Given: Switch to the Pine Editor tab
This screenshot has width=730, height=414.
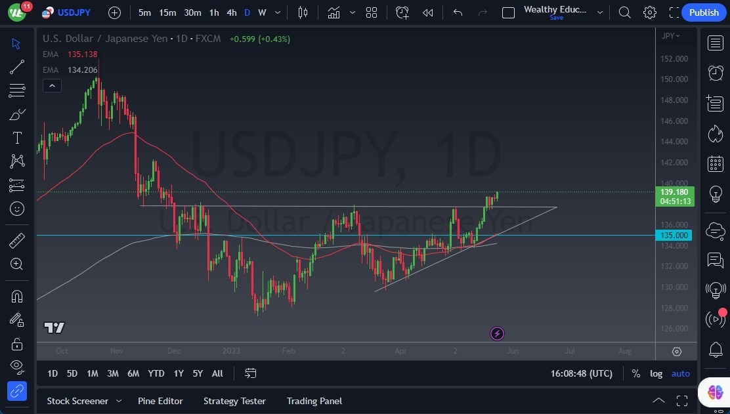Looking at the screenshot, I should pos(160,401).
